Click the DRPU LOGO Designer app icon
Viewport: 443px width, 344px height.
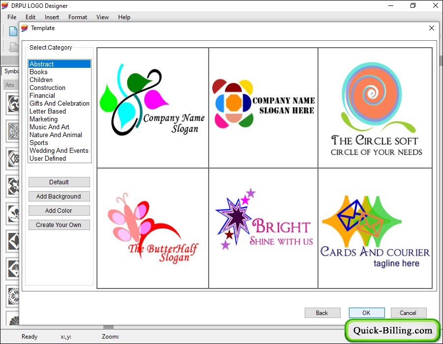tap(5, 5)
